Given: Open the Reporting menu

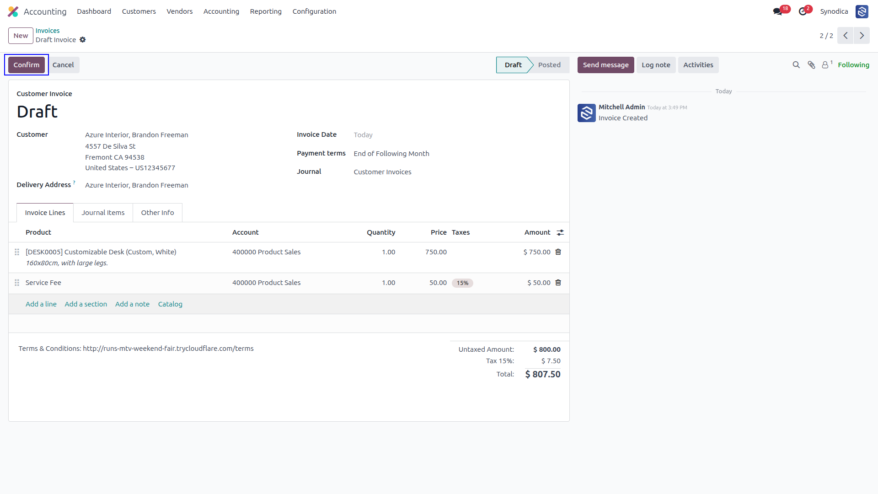Looking at the screenshot, I should 266,11.
